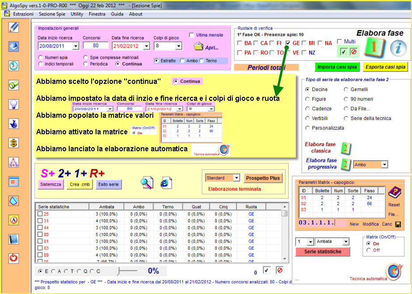Click the Sistemizza button
This screenshot has height=294, width=412.
(x=50, y=184)
